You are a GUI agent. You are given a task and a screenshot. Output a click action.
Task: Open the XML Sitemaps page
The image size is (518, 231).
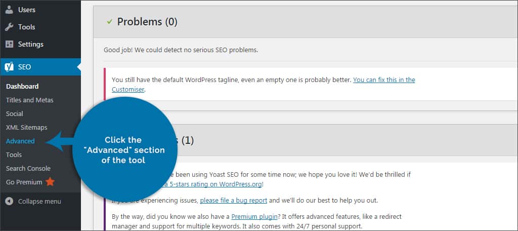26,127
